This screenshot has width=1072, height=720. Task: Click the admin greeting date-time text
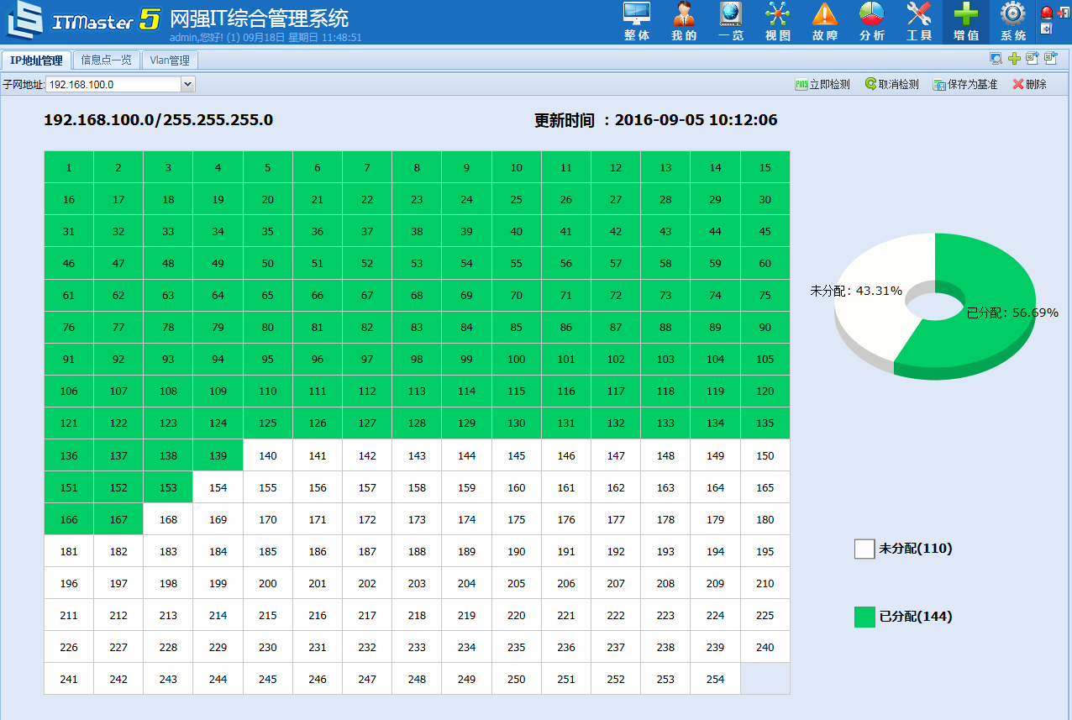pos(265,37)
